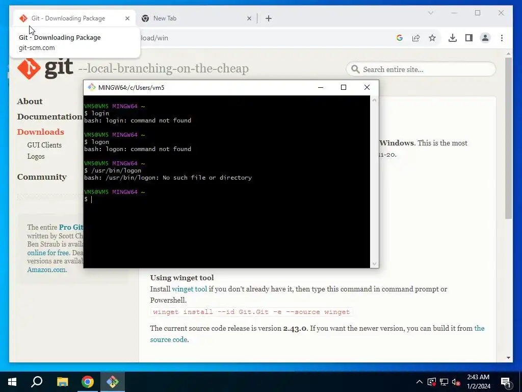The height and width of the screenshot is (392, 522).
Task: Click the Git logo on the page header
Action: coord(29,68)
